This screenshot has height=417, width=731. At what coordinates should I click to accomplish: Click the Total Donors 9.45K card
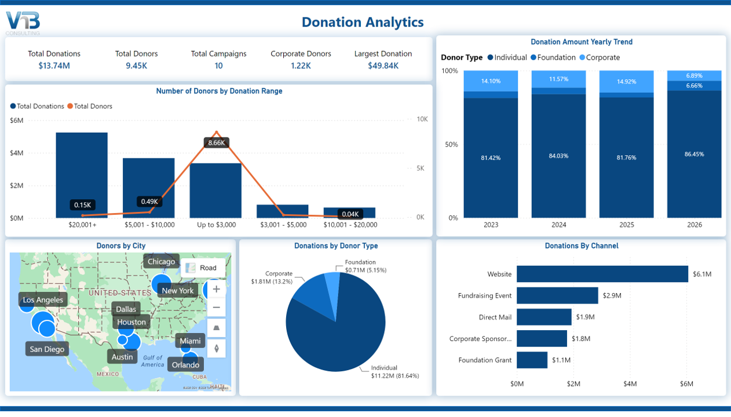136,60
